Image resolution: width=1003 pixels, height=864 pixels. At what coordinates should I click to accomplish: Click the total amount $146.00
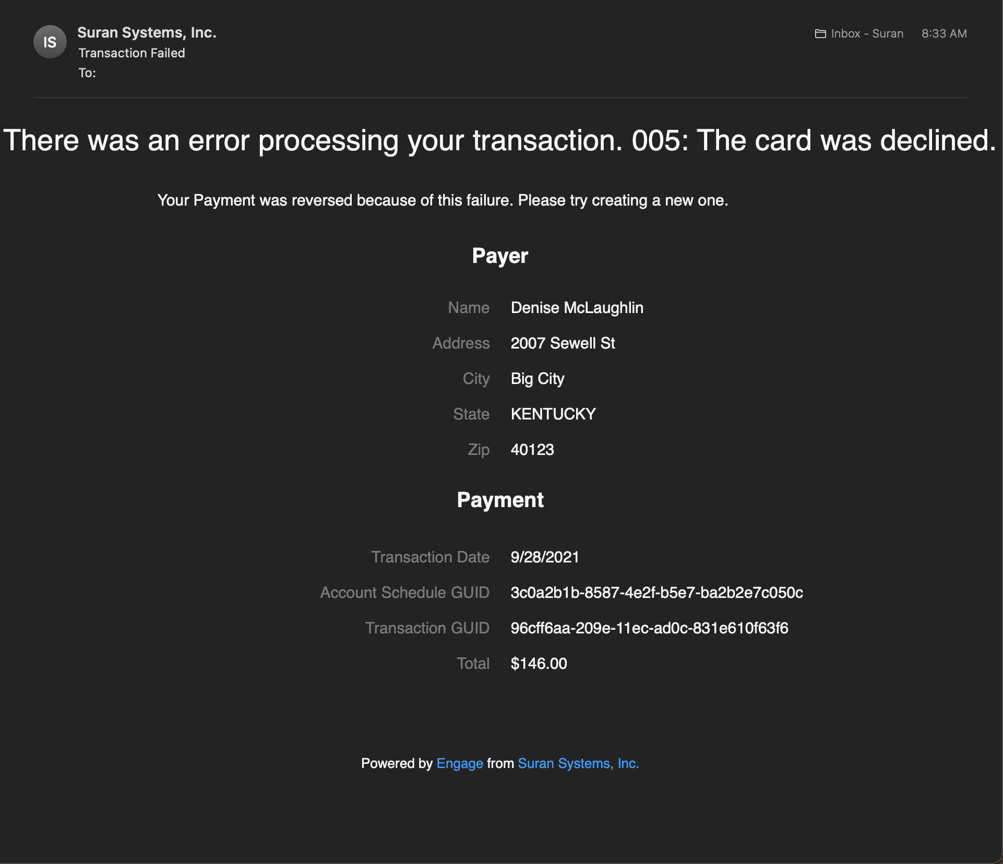tap(539, 664)
